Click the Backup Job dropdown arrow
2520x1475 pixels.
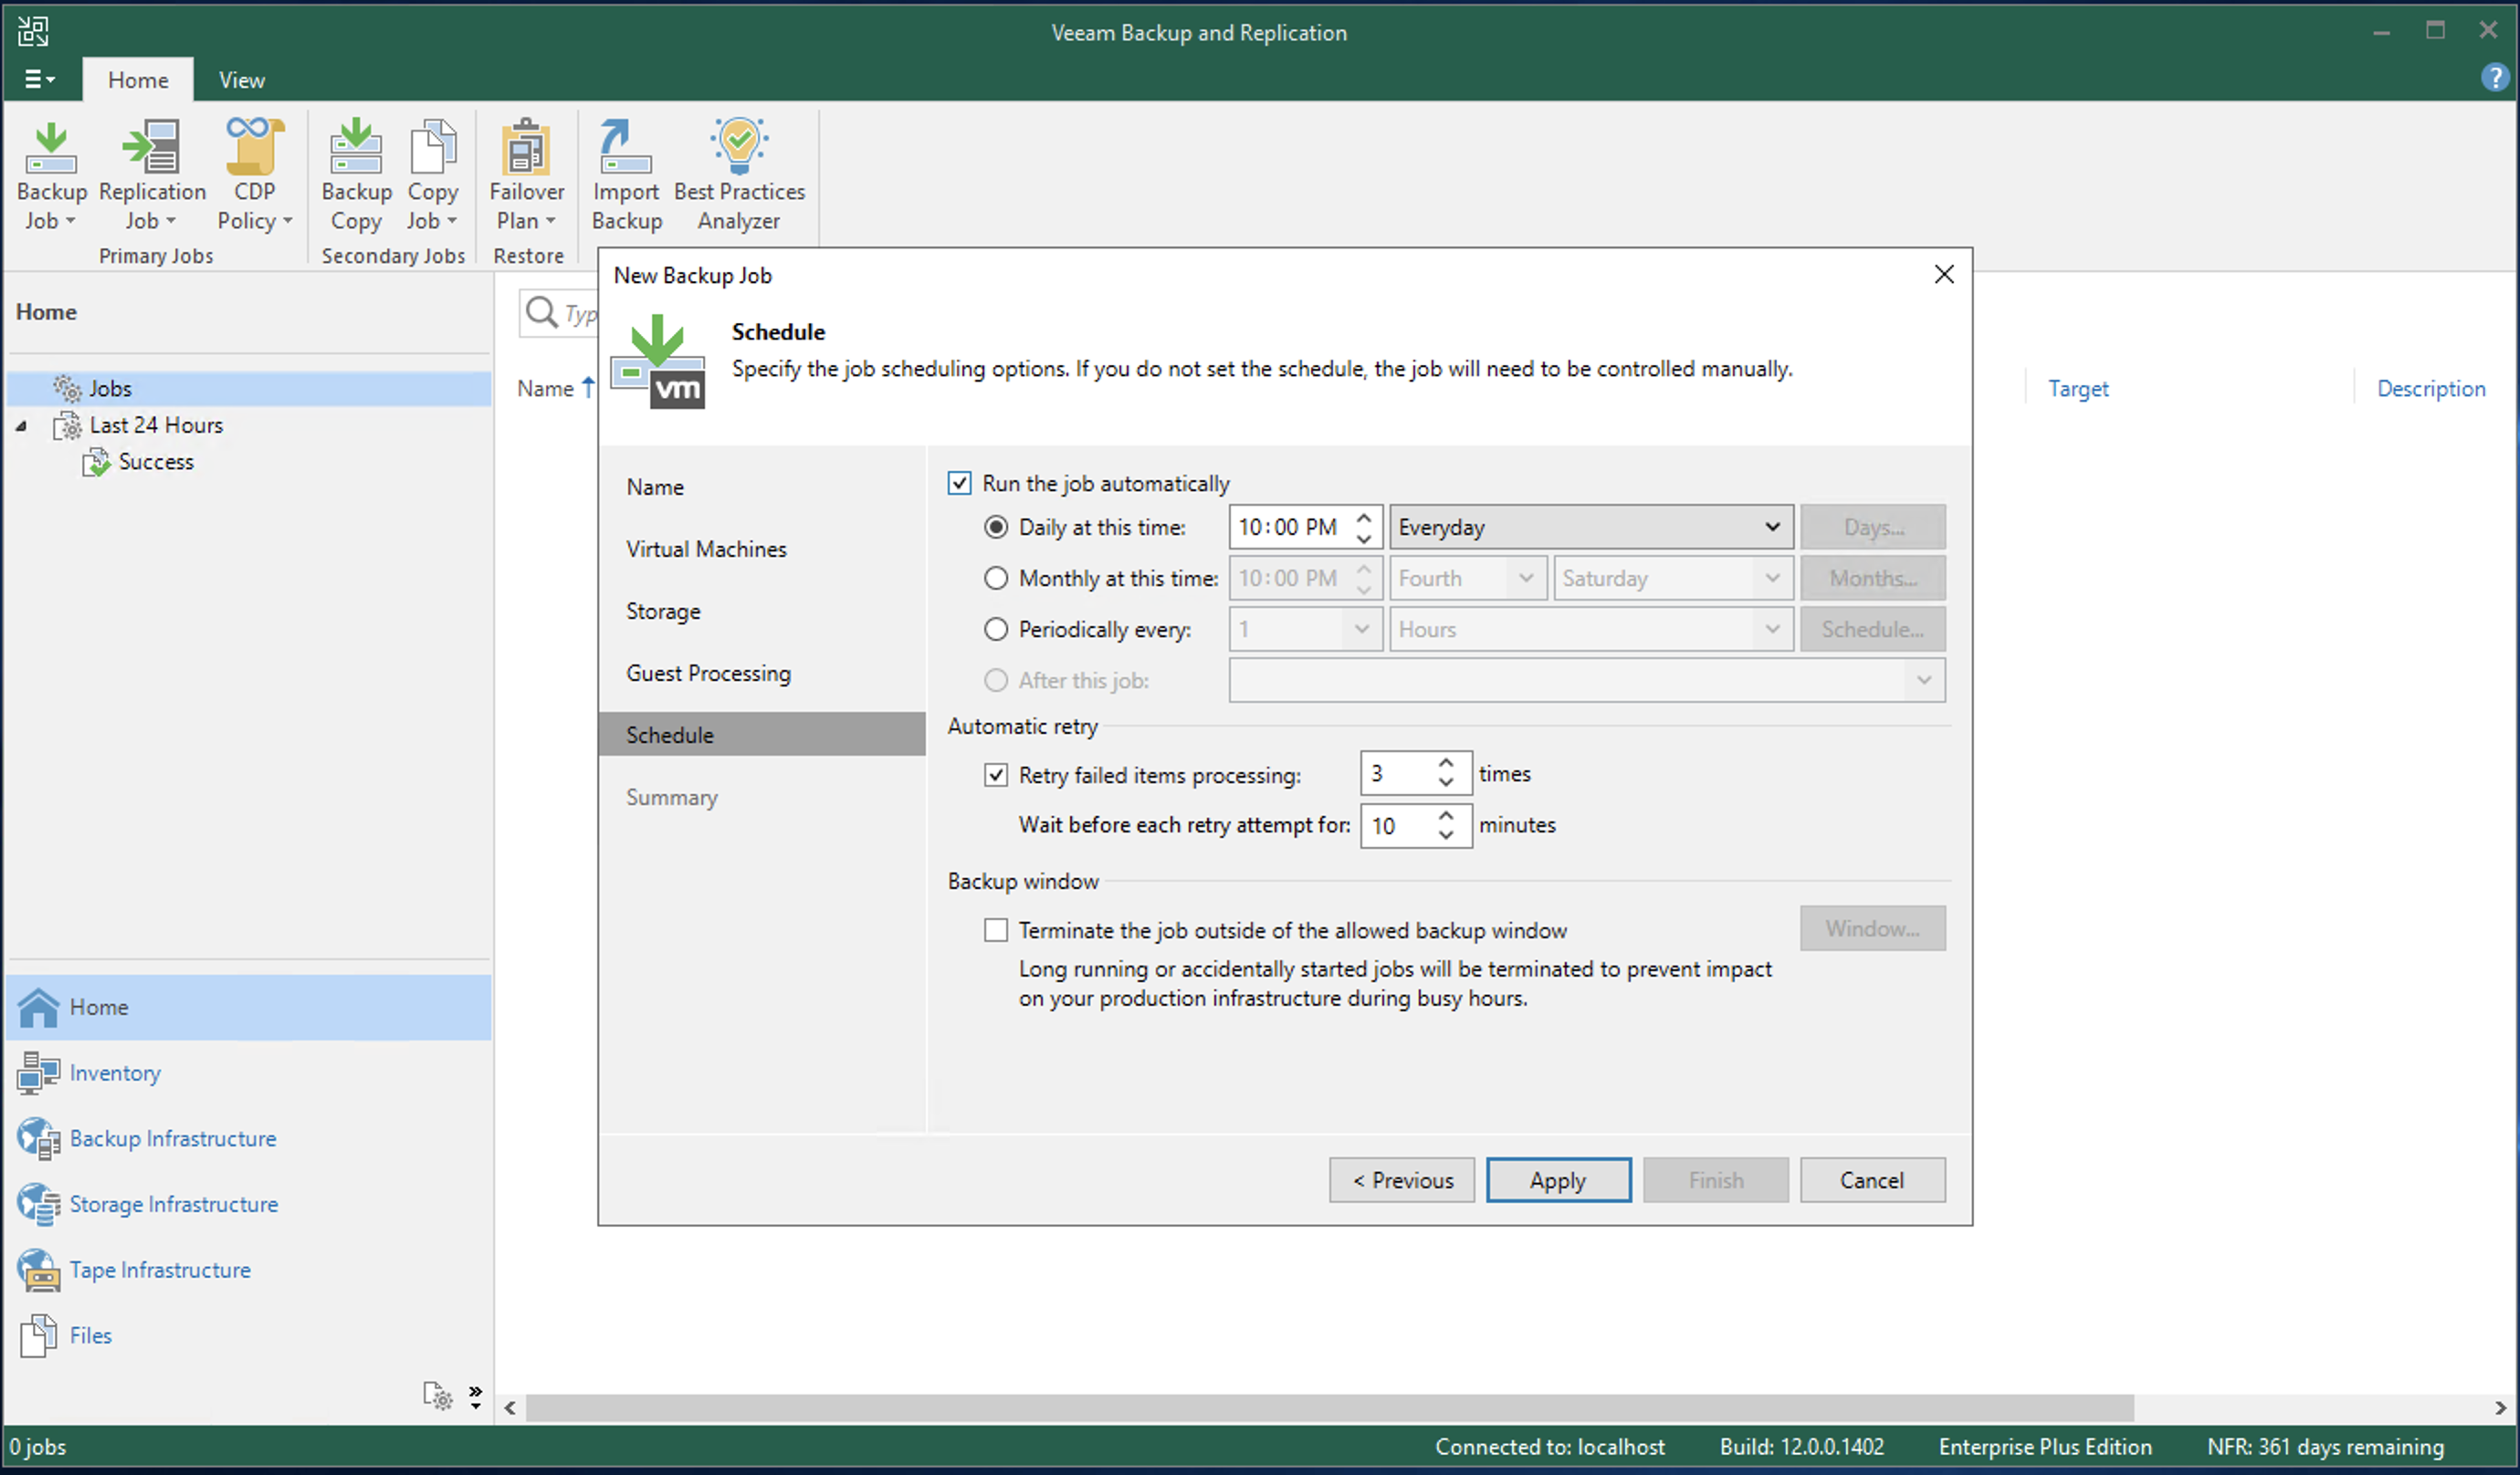[71, 221]
